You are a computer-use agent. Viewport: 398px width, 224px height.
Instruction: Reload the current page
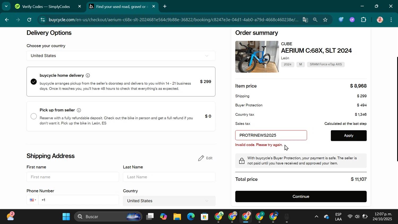[29, 20]
